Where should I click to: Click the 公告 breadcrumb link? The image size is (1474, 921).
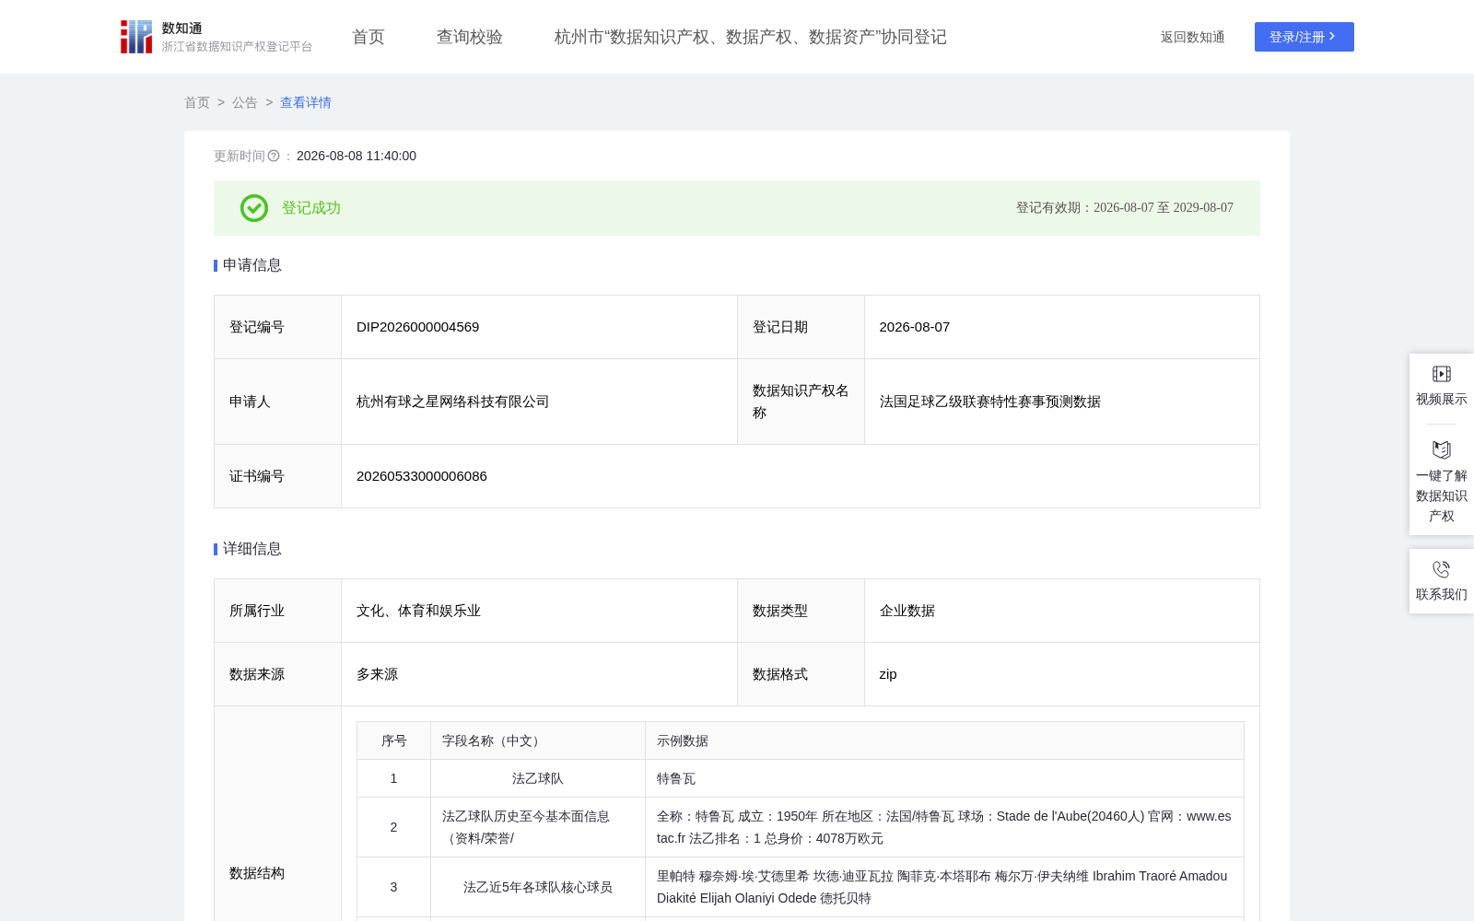point(245,102)
